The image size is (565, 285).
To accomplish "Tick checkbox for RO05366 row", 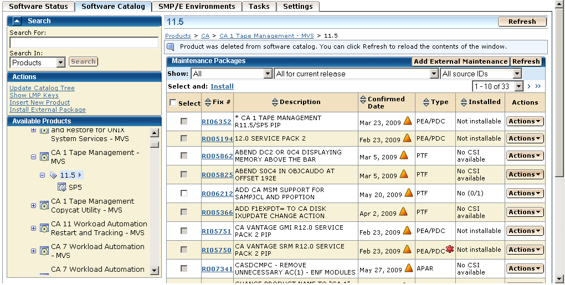I will pyautogui.click(x=184, y=212).
